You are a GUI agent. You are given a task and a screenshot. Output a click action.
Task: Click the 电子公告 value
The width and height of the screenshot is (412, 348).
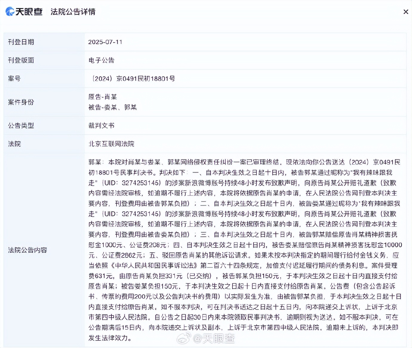pyautogui.click(x=101, y=60)
